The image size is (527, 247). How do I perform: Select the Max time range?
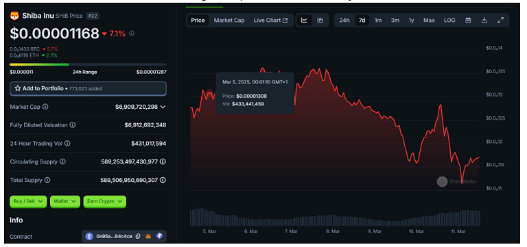[x=429, y=20]
